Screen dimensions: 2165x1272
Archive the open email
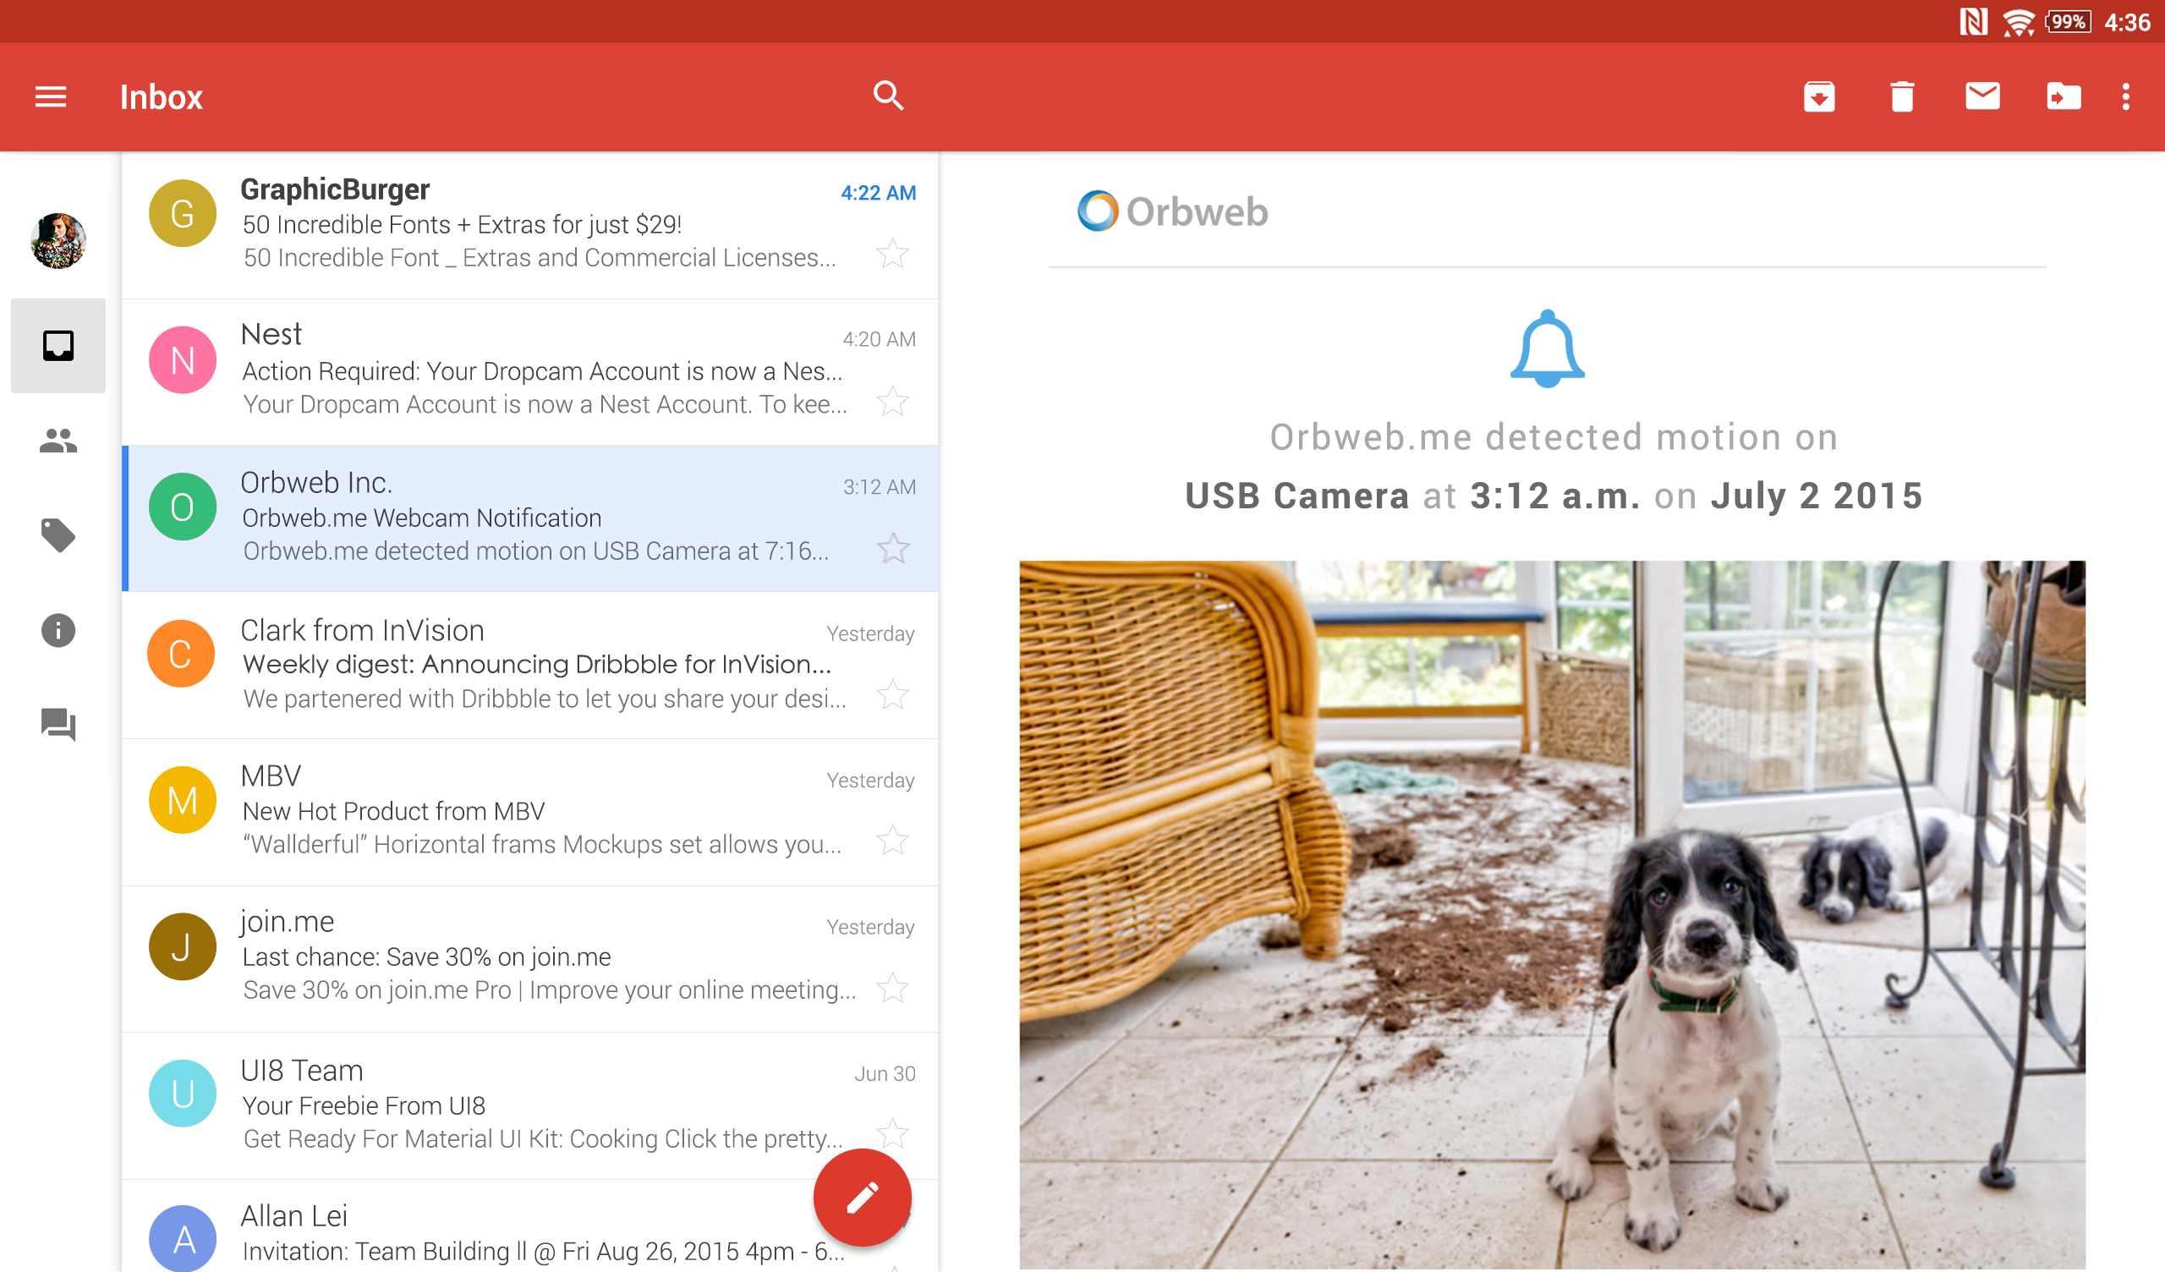(1819, 96)
